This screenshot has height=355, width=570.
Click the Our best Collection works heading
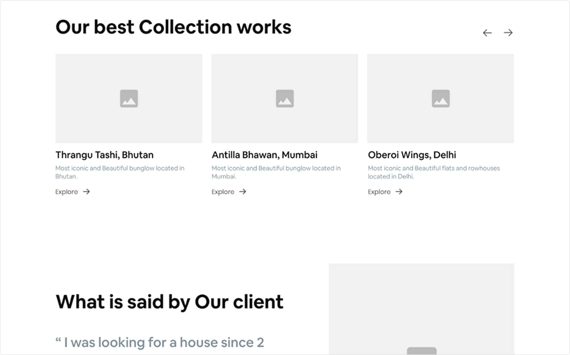pos(173,27)
